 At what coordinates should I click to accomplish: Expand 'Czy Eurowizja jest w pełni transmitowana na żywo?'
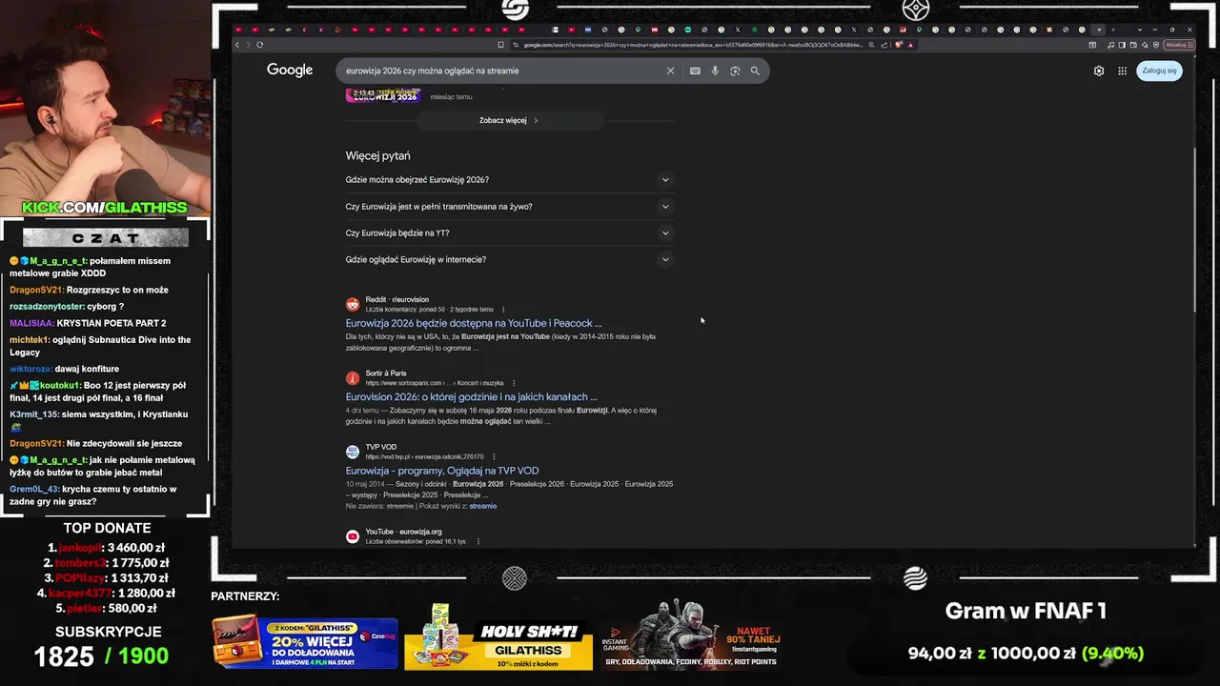[x=510, y=206]
